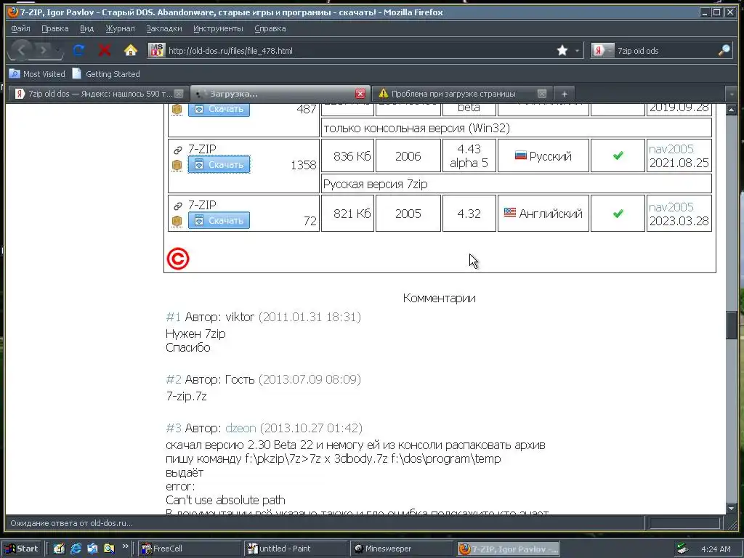Stop loading with the red X icon
The image size is (744, 558).
pos(105,50)
